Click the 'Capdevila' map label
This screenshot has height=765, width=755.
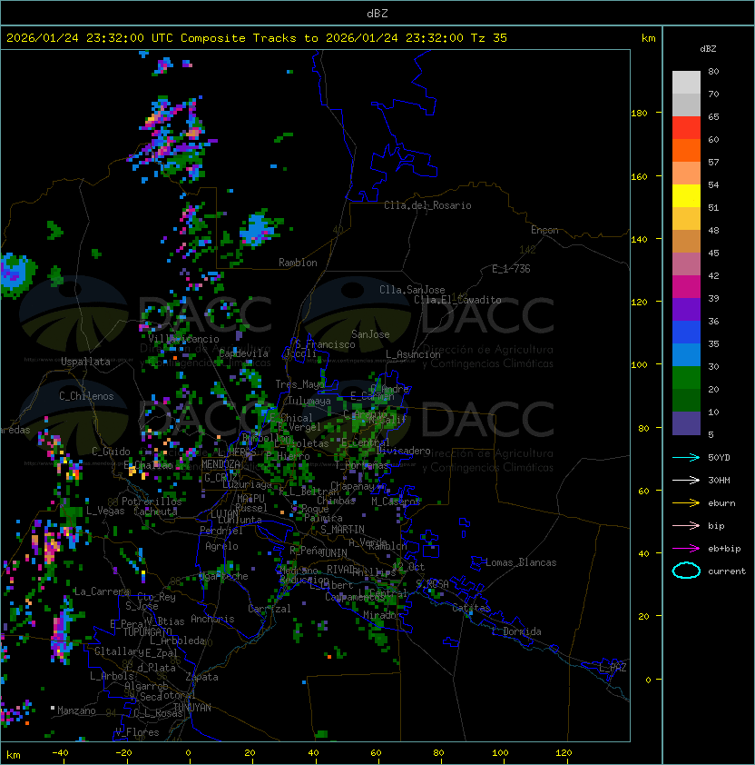tap(244, 353)
